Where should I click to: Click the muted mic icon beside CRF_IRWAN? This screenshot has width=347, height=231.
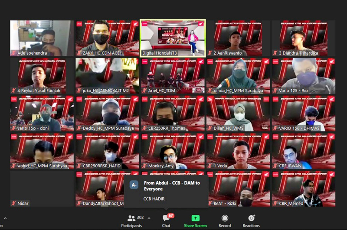tap(275, 166)
